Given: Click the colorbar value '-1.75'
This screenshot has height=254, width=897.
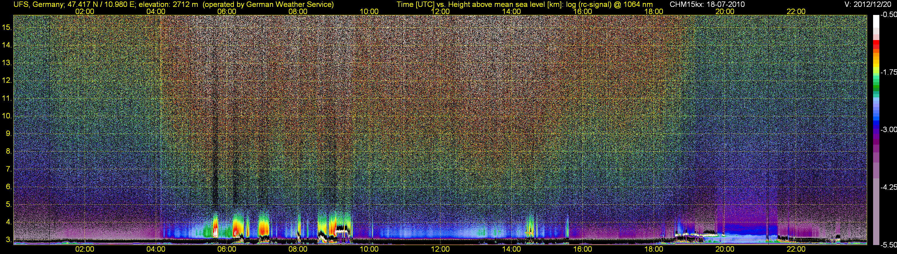Looking at the screenshot, I should click(x=888, y=72).
